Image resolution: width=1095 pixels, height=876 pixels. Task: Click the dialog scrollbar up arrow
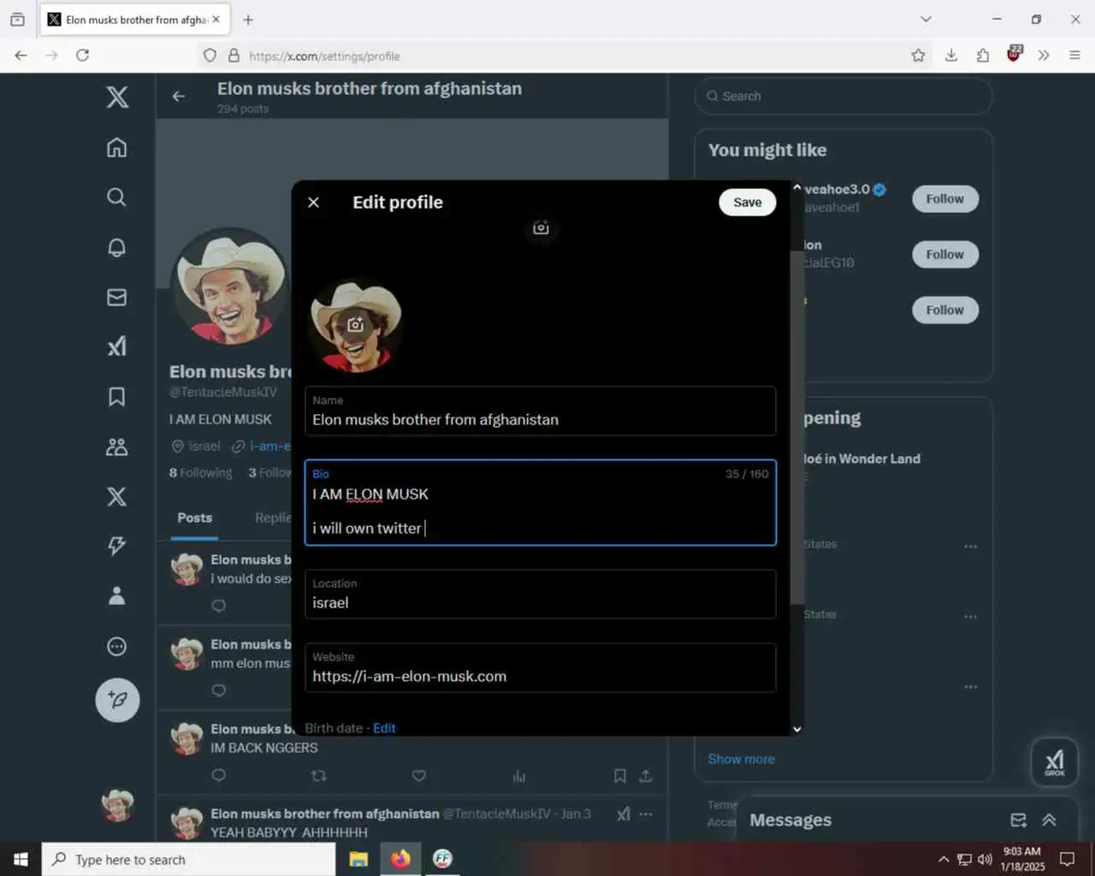point(797,187)
